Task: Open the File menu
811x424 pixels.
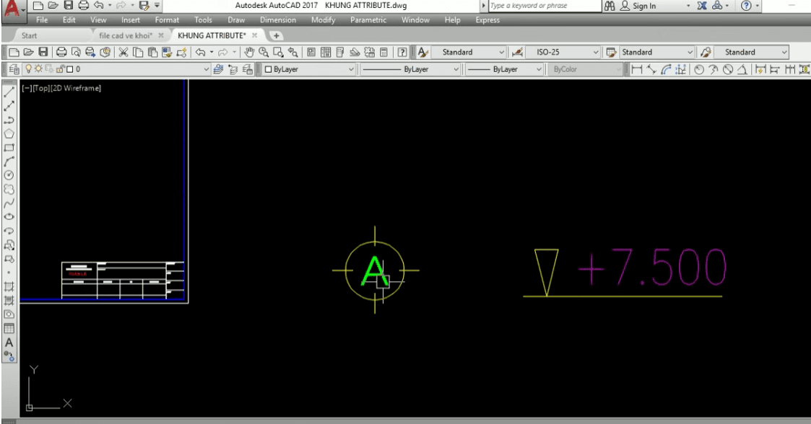Action: coord(42,20)
